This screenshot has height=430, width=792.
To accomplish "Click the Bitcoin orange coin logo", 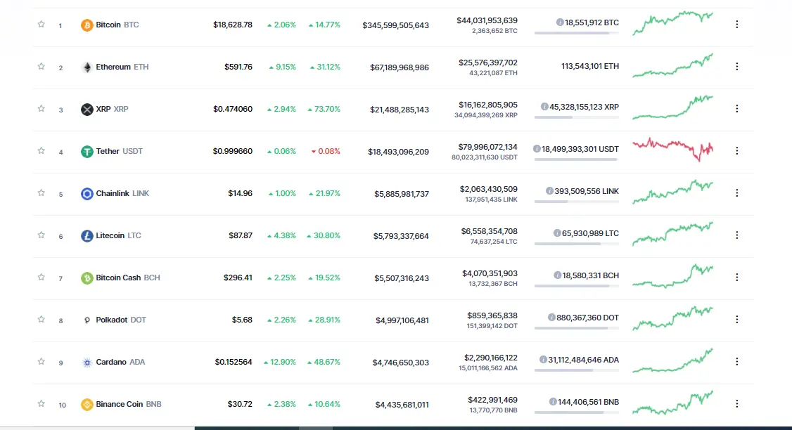I will click(x=87, y=25).
